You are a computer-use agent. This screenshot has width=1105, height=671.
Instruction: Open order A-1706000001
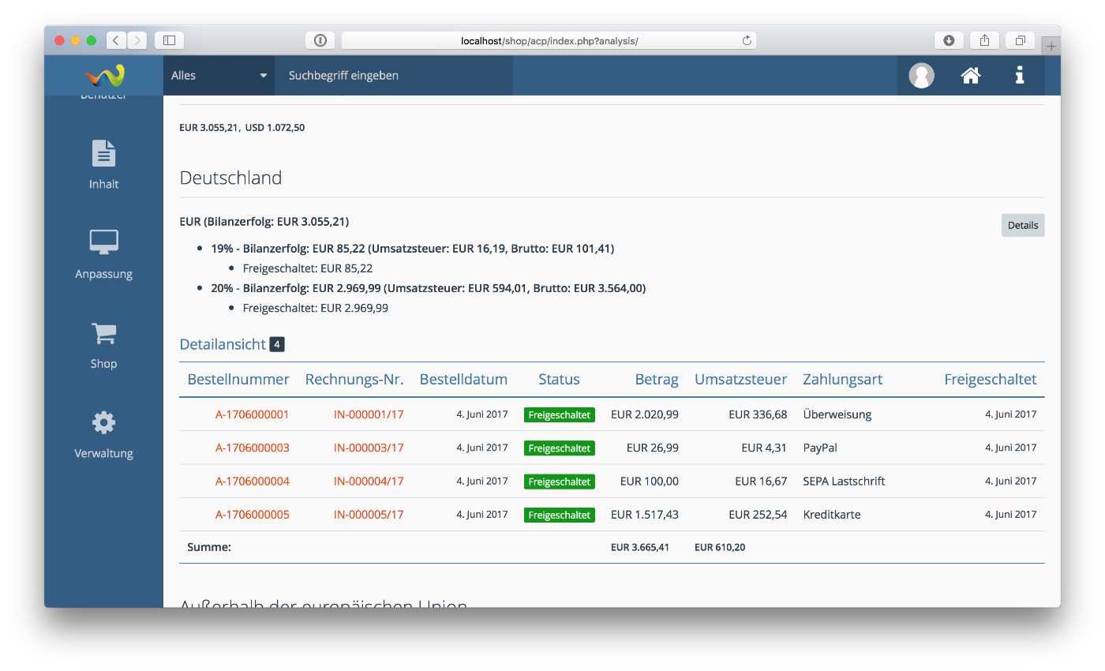click(x=252, y=414)
